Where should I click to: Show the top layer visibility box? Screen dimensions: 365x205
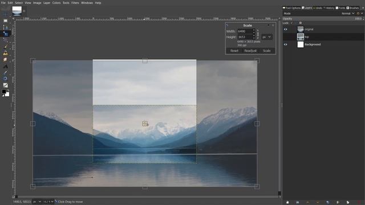click(x=285, y=37)
